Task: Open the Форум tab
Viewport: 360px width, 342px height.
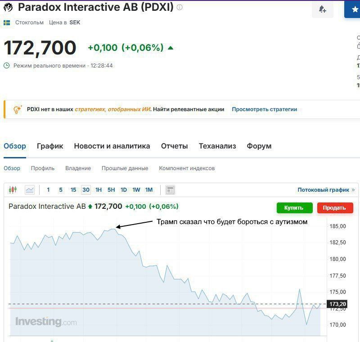Action: [259, 146]
